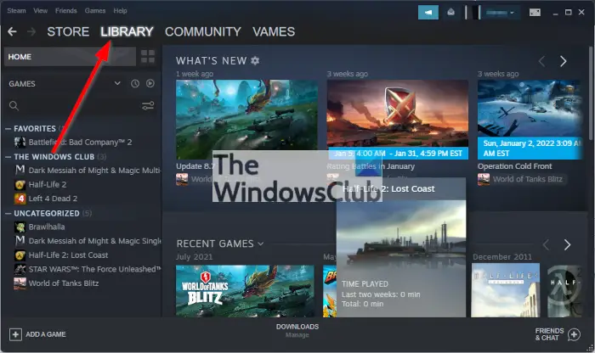This screenshot has width=595, height=353.
Task: Click Add a Game label
Action: coord(46,334)
